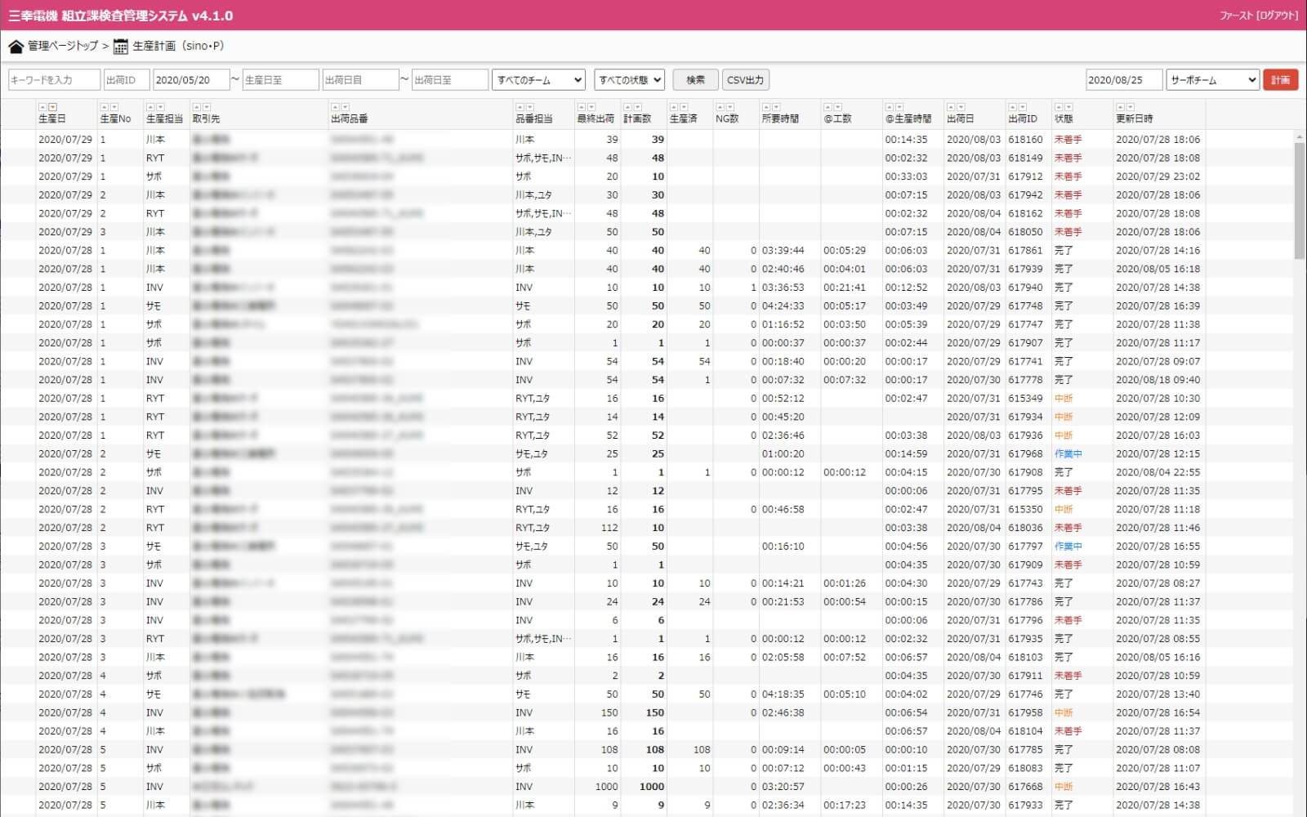Go to 管理ページトップ breadcrumb link
The image size is (1307, 817).
click(x=63, y=46)
